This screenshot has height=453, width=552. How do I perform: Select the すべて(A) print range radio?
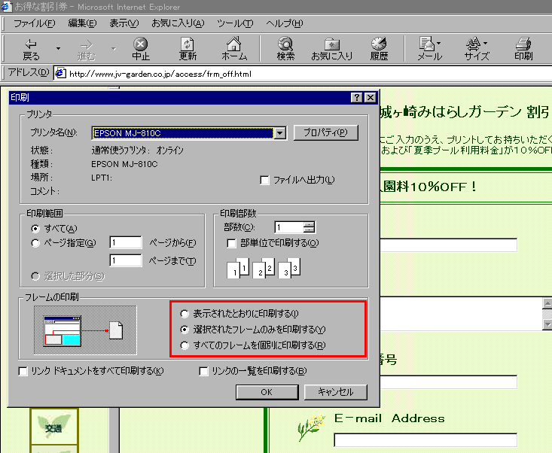click(35, 229)
